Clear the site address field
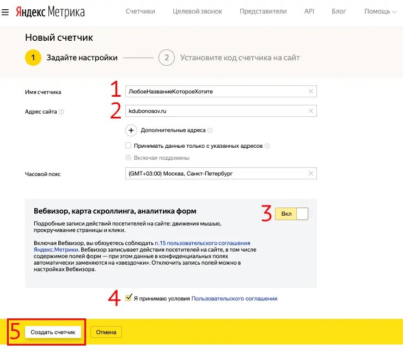The height and width of the screenshot is (351, 403). (311, 111)
